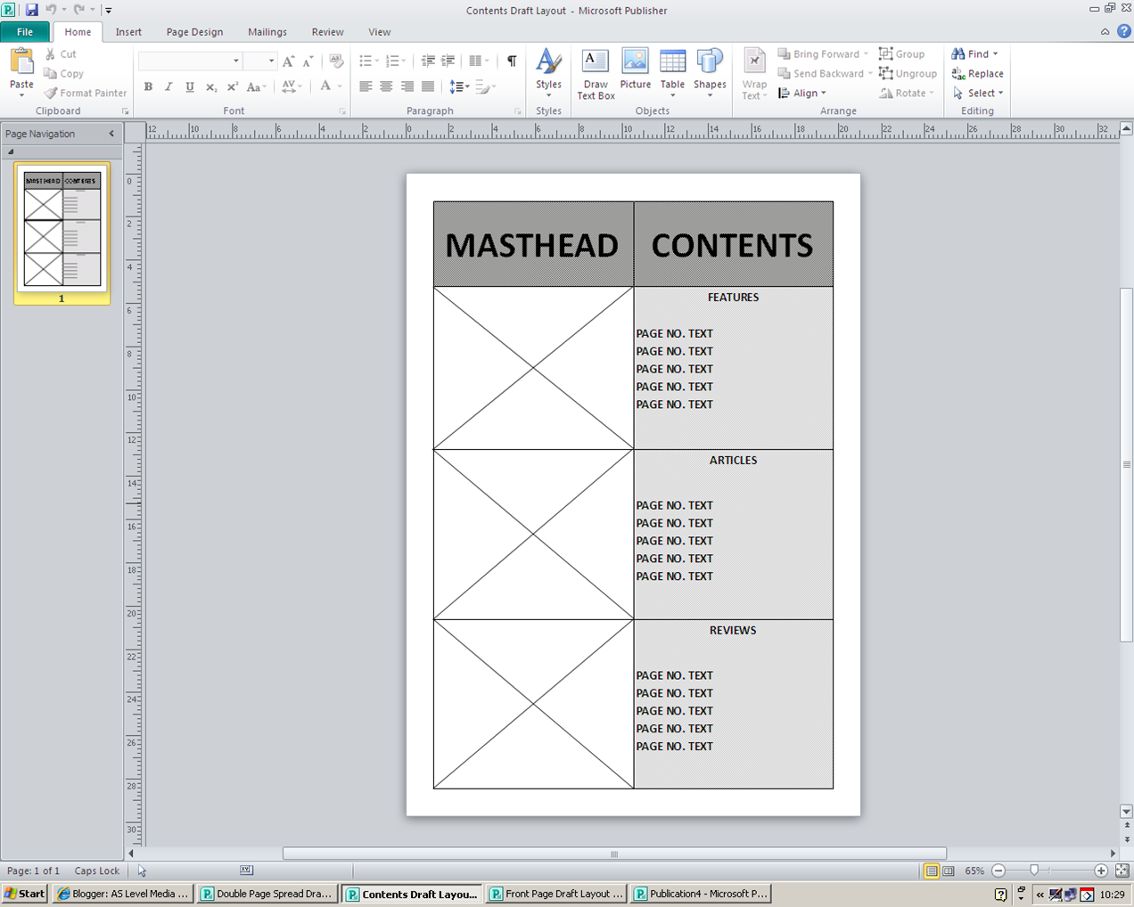Image resolution: width=1134 pixels, height=907 pixels.
Task: Open the Shapes gallery
Action: [710, 72]
